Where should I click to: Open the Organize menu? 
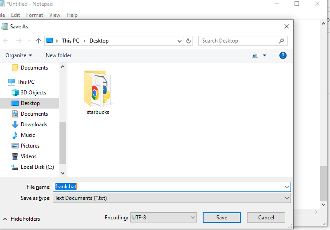click(19, 55)
